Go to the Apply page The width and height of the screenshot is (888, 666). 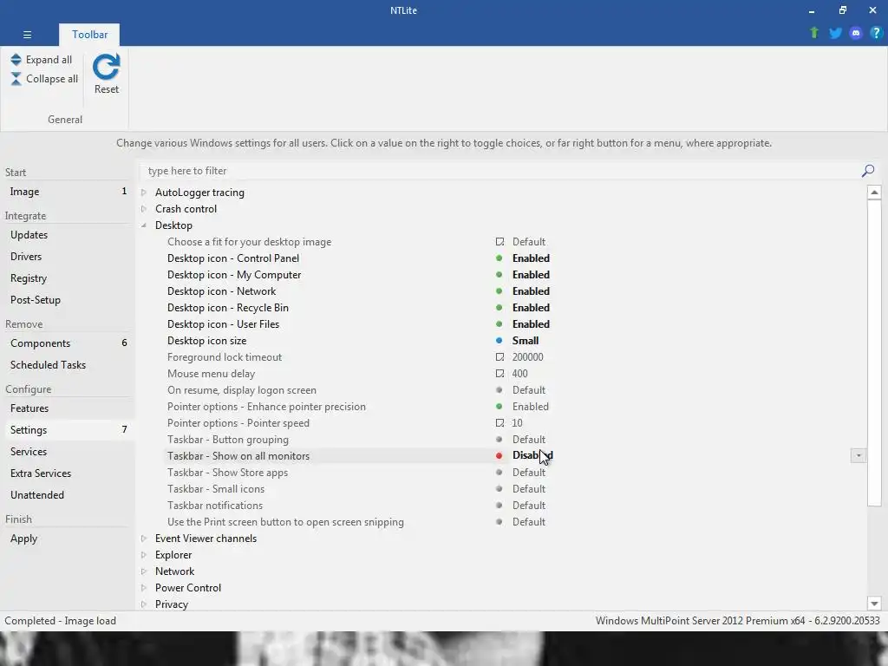coord(68,538)
